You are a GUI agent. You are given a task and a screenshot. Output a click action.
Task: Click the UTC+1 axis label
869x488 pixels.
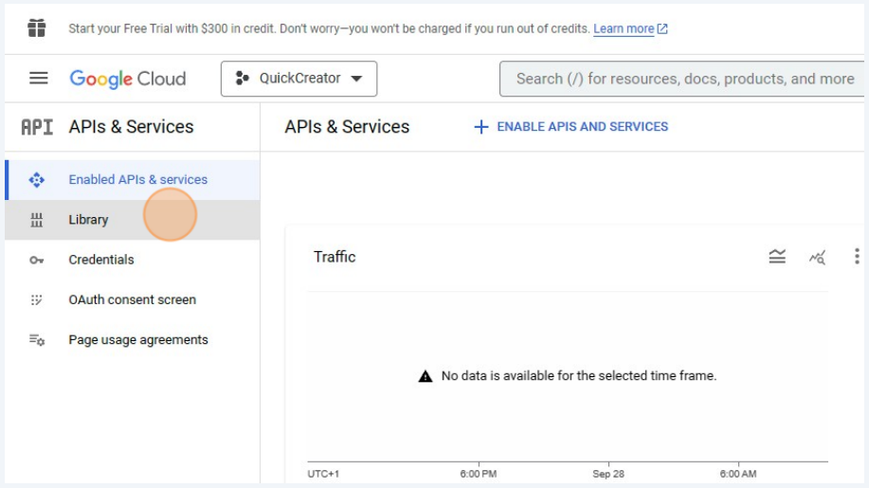(323, 474)
